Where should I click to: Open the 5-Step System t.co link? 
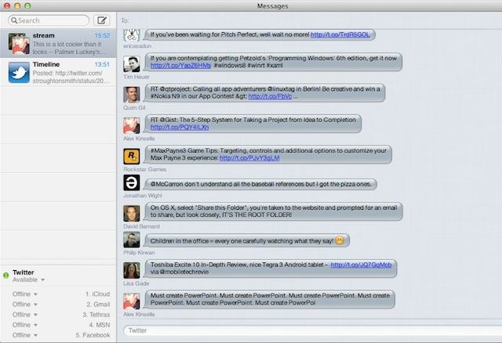(180, 127)
